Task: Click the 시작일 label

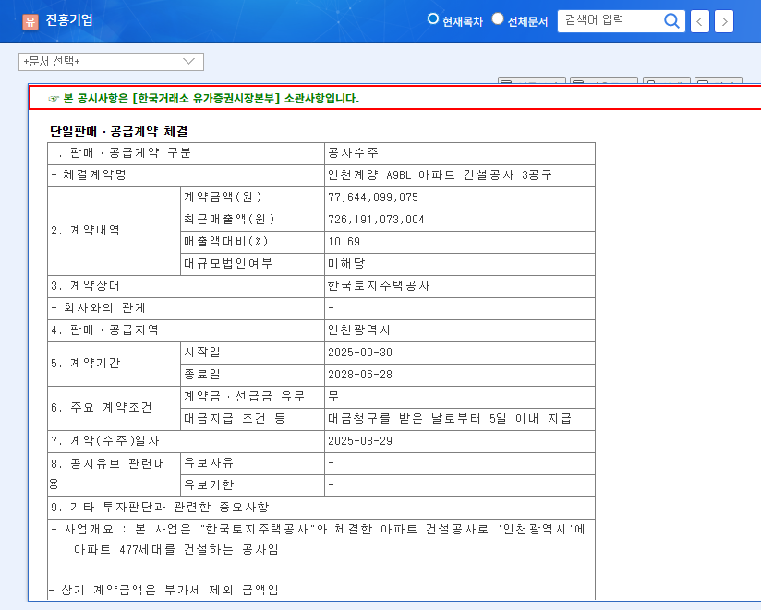Action: click(x=202, y=353)
